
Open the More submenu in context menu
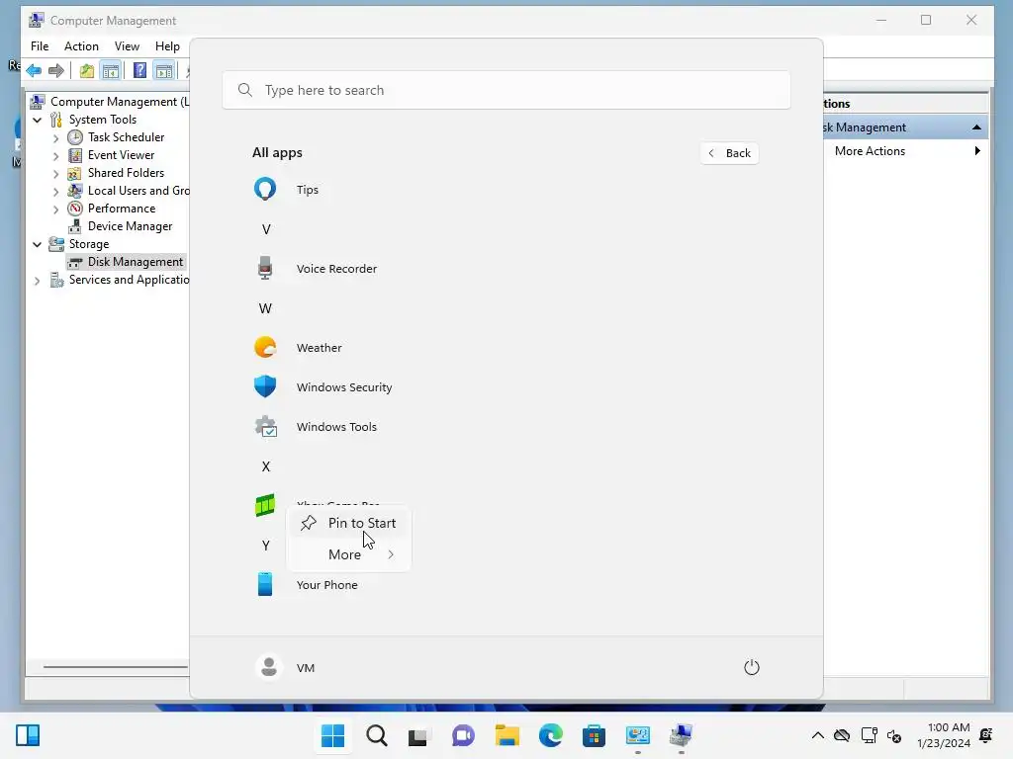pos(349,554)
